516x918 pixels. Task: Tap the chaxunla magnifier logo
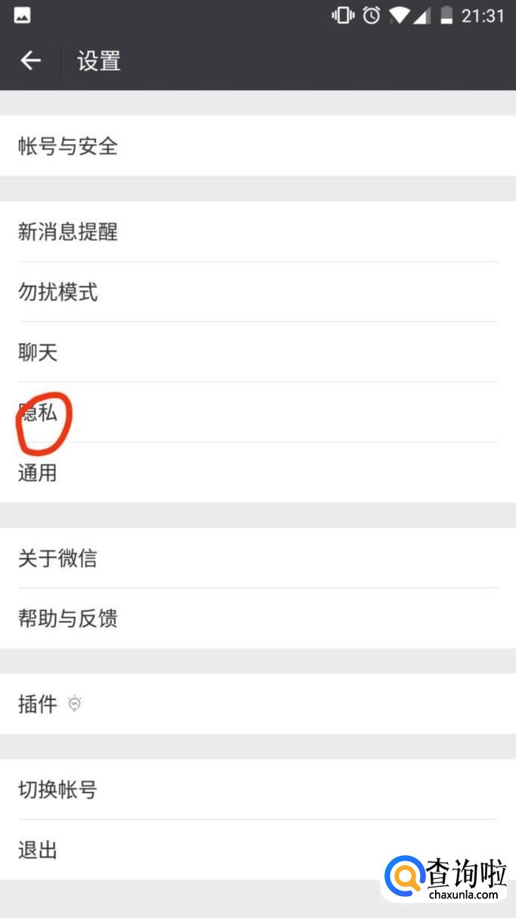pyautogui.click(x=403, y=878)
